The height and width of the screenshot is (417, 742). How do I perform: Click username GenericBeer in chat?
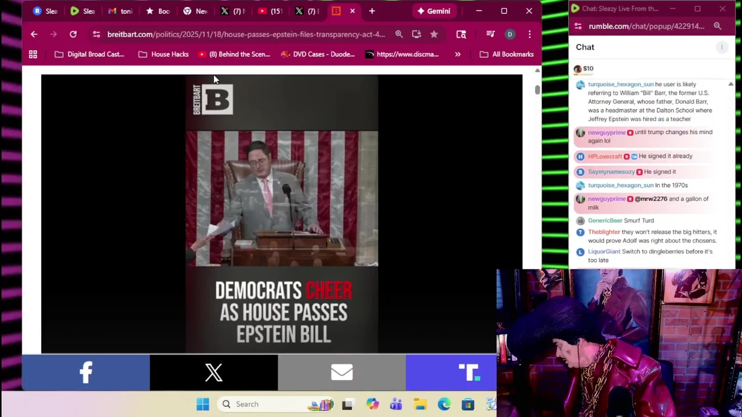[x=605, y=221]
